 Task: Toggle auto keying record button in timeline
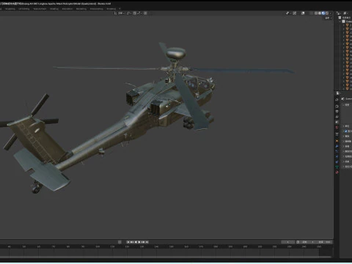(120, 242)
